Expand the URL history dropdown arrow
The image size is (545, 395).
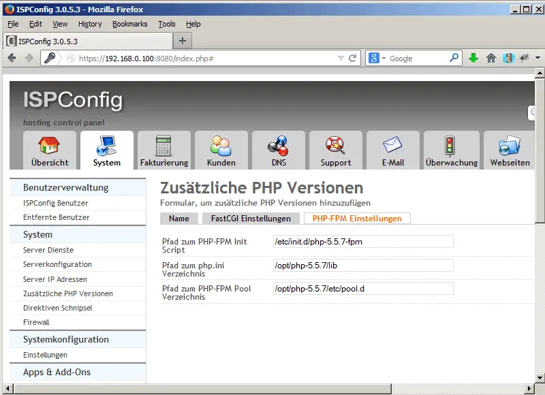point(341,59)
